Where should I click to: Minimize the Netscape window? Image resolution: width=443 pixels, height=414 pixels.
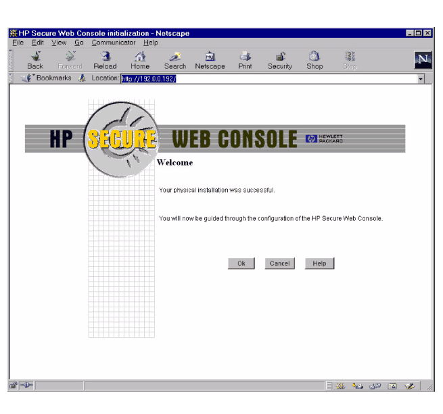click(411, 33)
